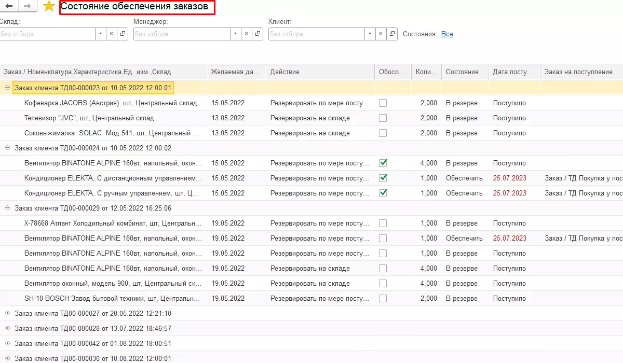Open the Менеджер selection form icon
623x363 pixels.
point(258,34)
